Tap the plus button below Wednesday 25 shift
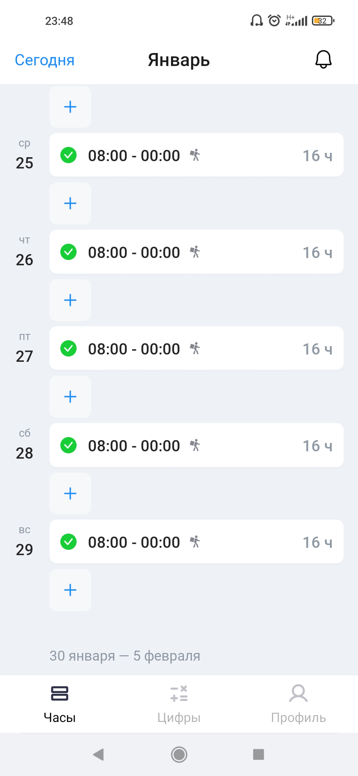Viewport: 358px width, 776px height. coord(70,203)
